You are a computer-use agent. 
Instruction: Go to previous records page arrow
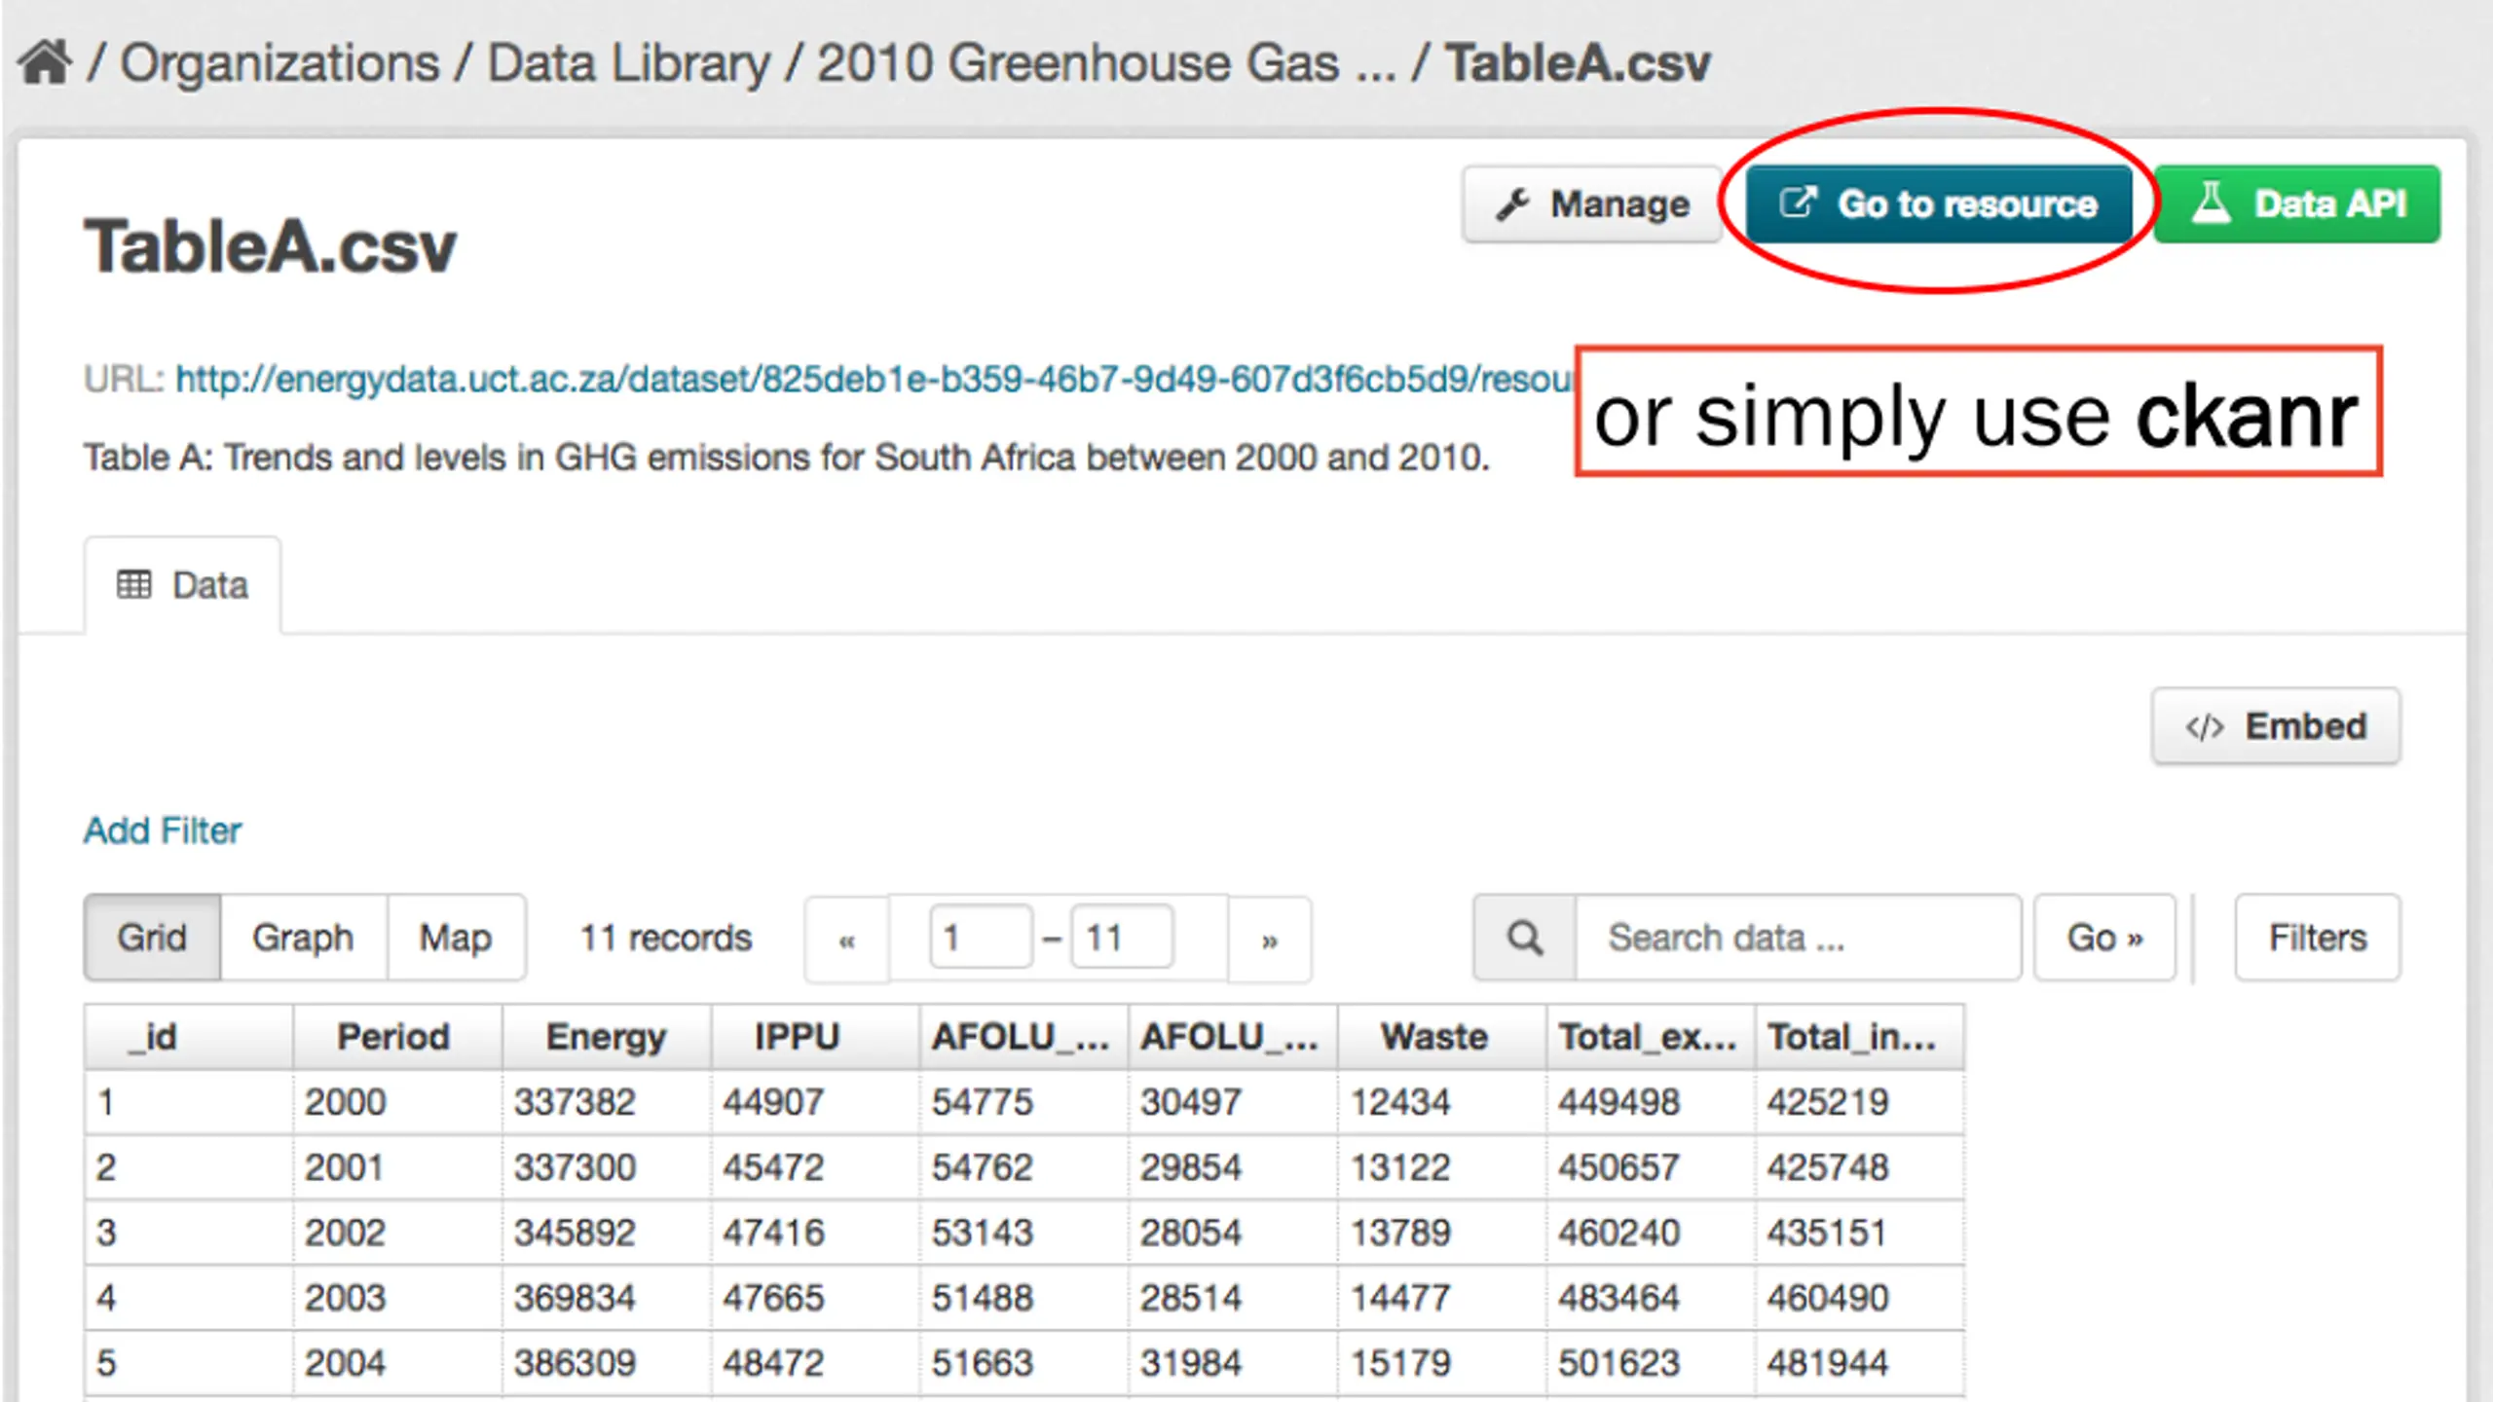click(x=846, y=941)
